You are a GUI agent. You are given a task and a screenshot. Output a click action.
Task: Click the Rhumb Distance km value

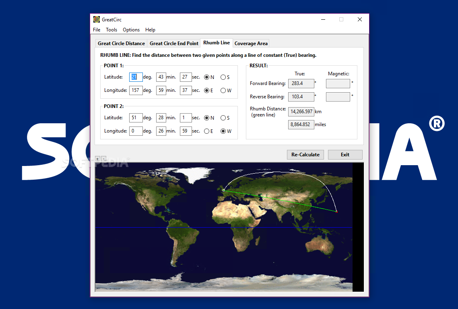pyautogui.click(x=301, y=111)
